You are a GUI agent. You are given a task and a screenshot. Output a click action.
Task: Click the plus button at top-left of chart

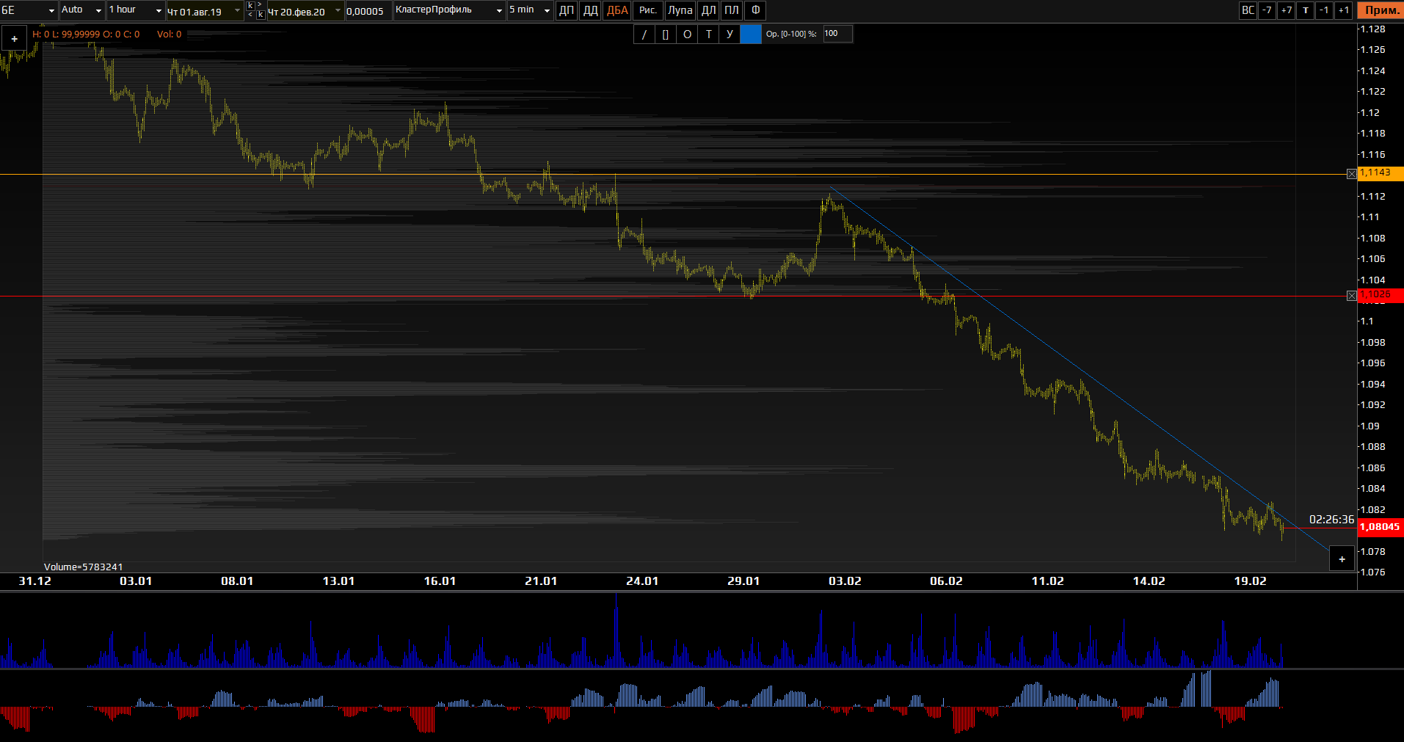click(x=14, y=39)
